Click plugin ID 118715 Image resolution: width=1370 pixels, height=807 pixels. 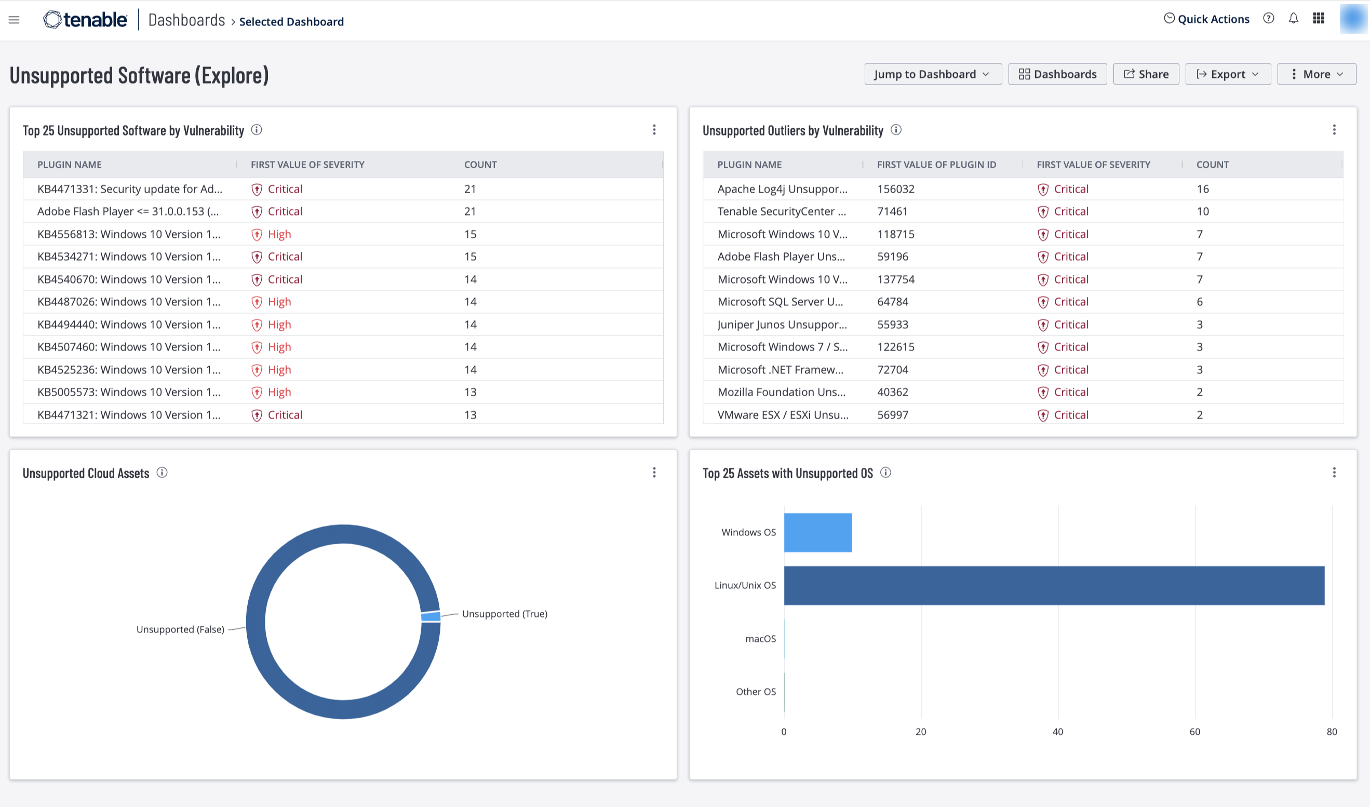click(896, 234)
